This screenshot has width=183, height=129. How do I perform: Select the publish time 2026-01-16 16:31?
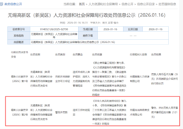tap(78, 23)
